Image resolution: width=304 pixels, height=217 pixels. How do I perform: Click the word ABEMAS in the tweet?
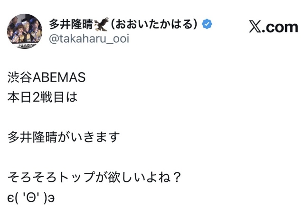(59, 77)
